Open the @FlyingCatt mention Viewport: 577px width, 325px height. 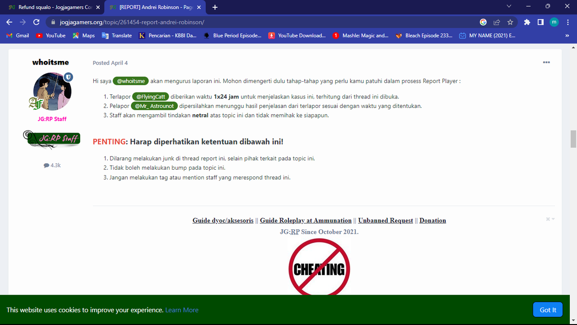(151, 97)
